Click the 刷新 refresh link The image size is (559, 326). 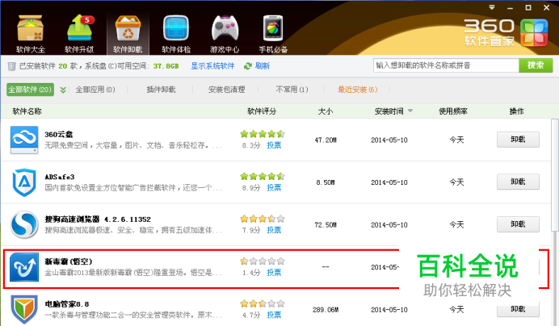coord(263,66)
